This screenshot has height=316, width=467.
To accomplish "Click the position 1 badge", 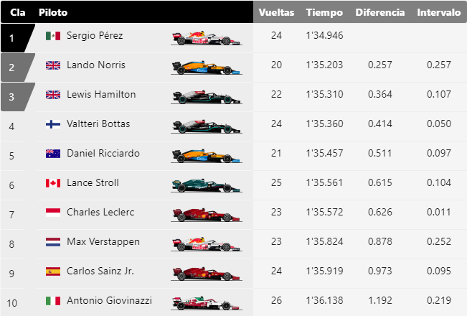I will click(x=15, y=38).
